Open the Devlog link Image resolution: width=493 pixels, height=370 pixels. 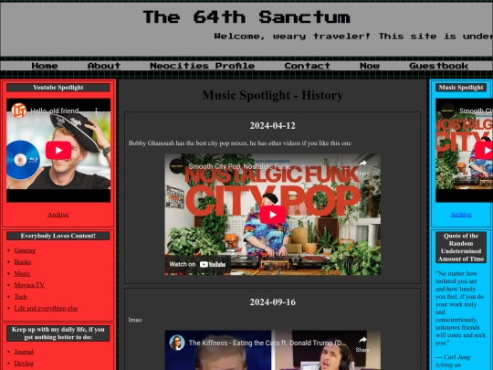(24, 363)
